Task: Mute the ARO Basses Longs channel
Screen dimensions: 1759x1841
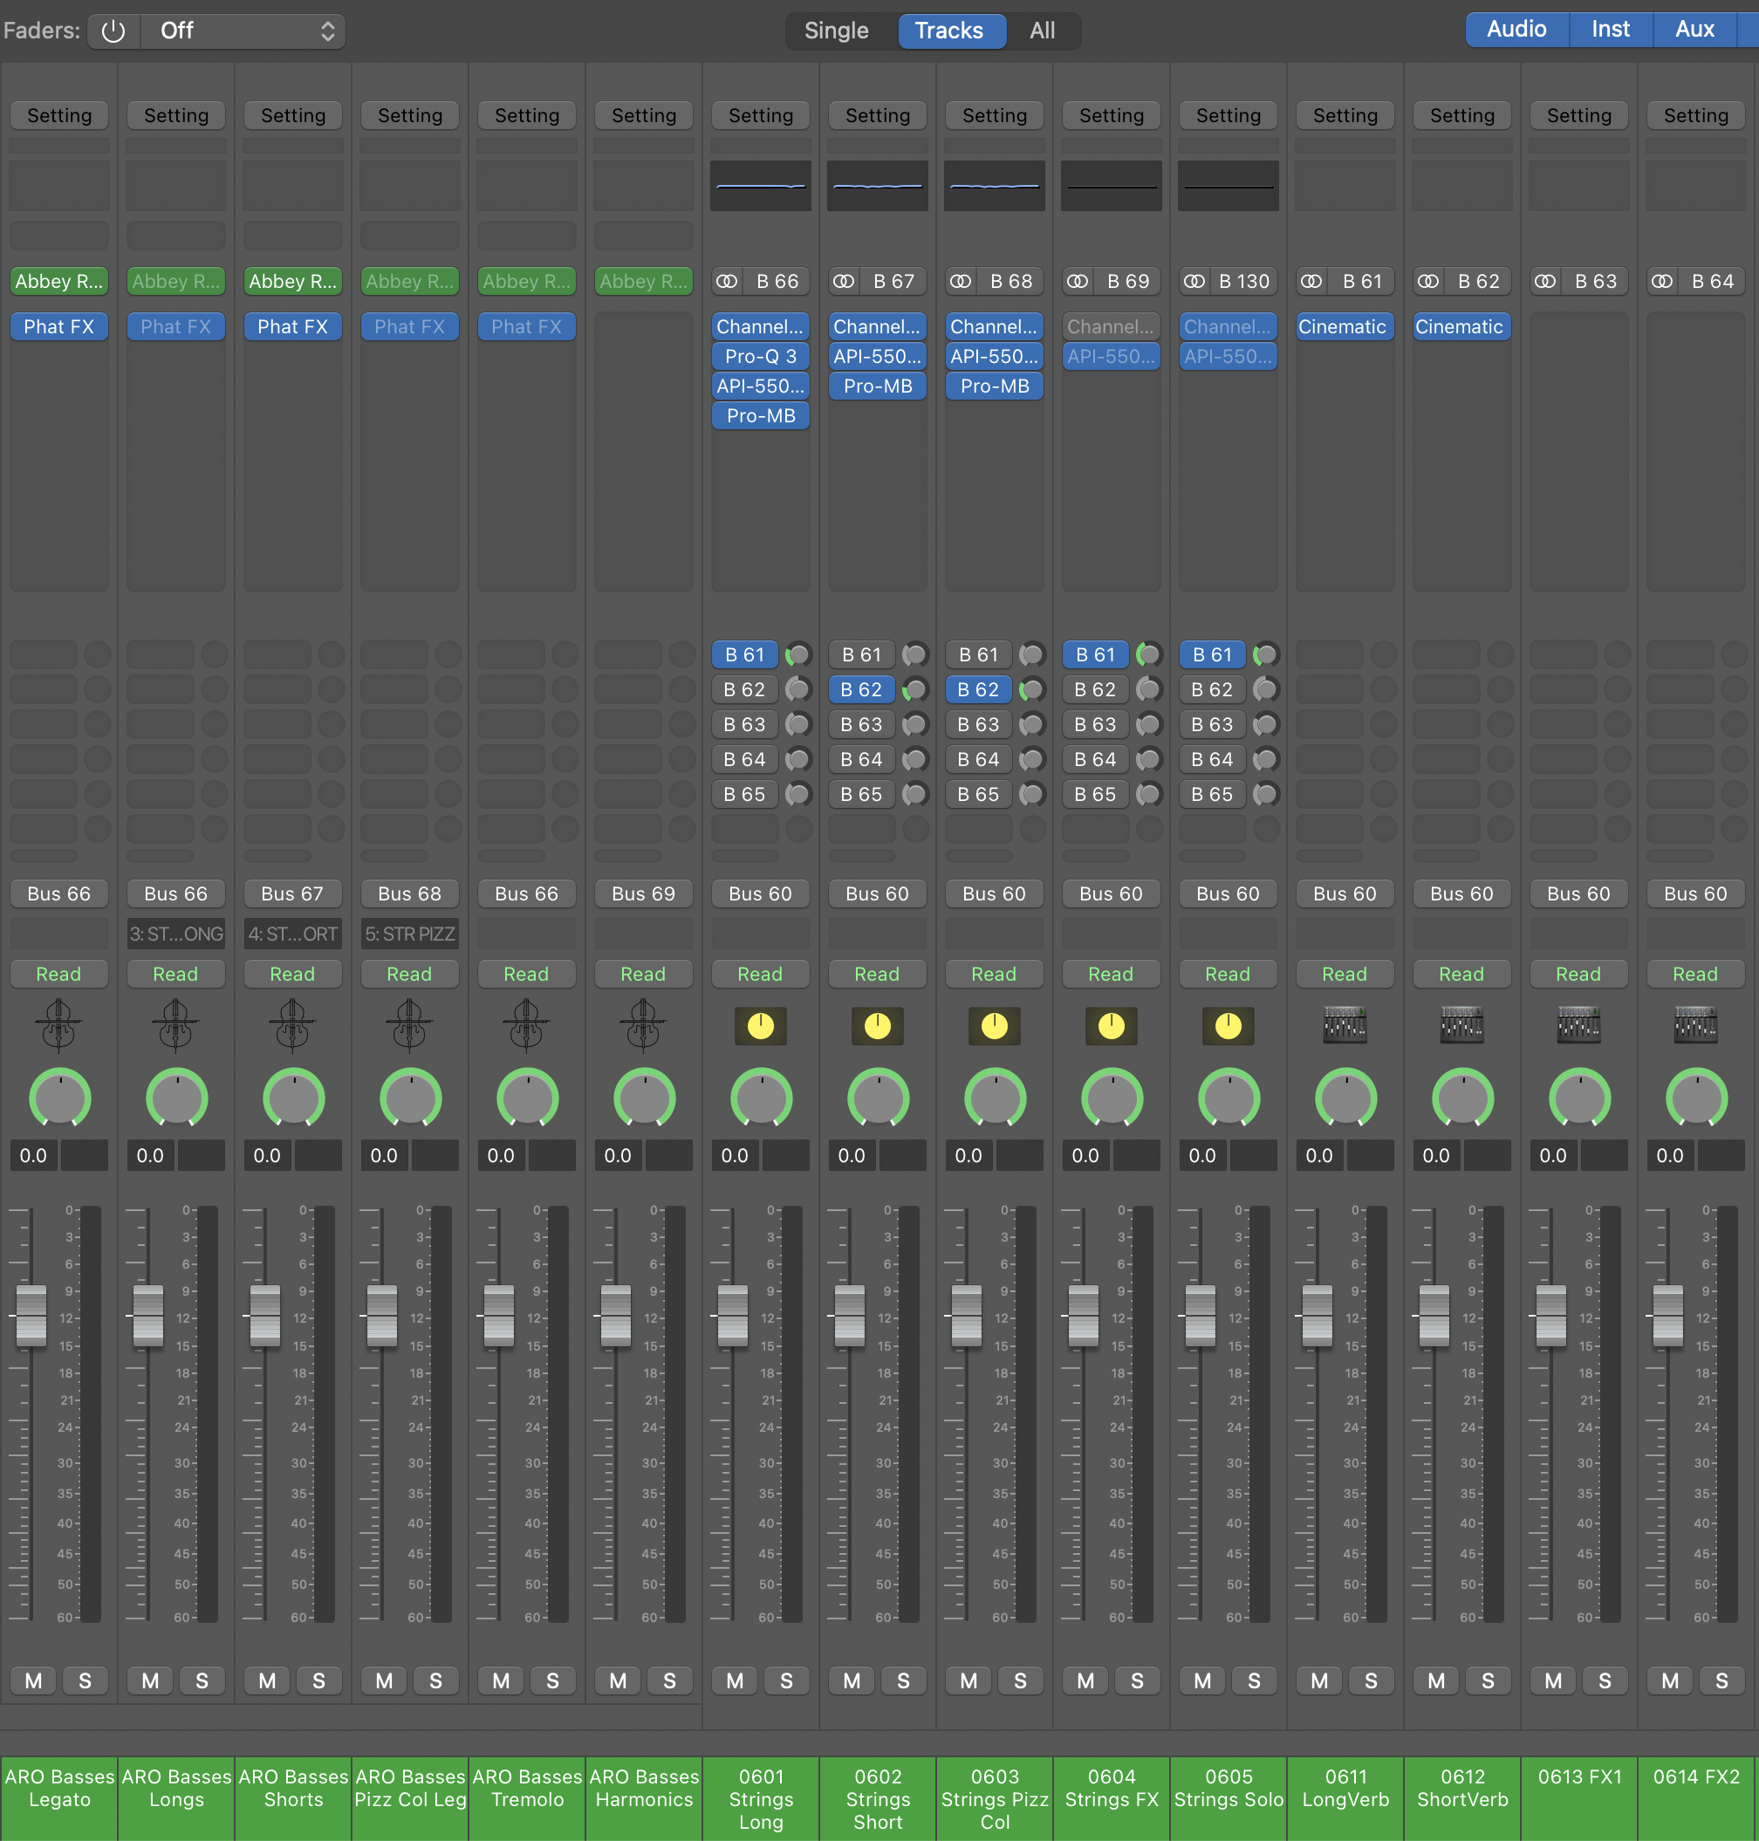Action: pyautogui.click(x=150, y=1680)
